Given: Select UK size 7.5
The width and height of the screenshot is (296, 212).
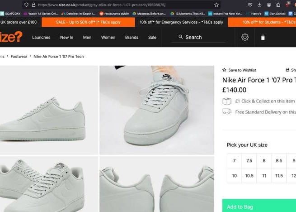Looking at the screenshot, I should tap(249, 161).
